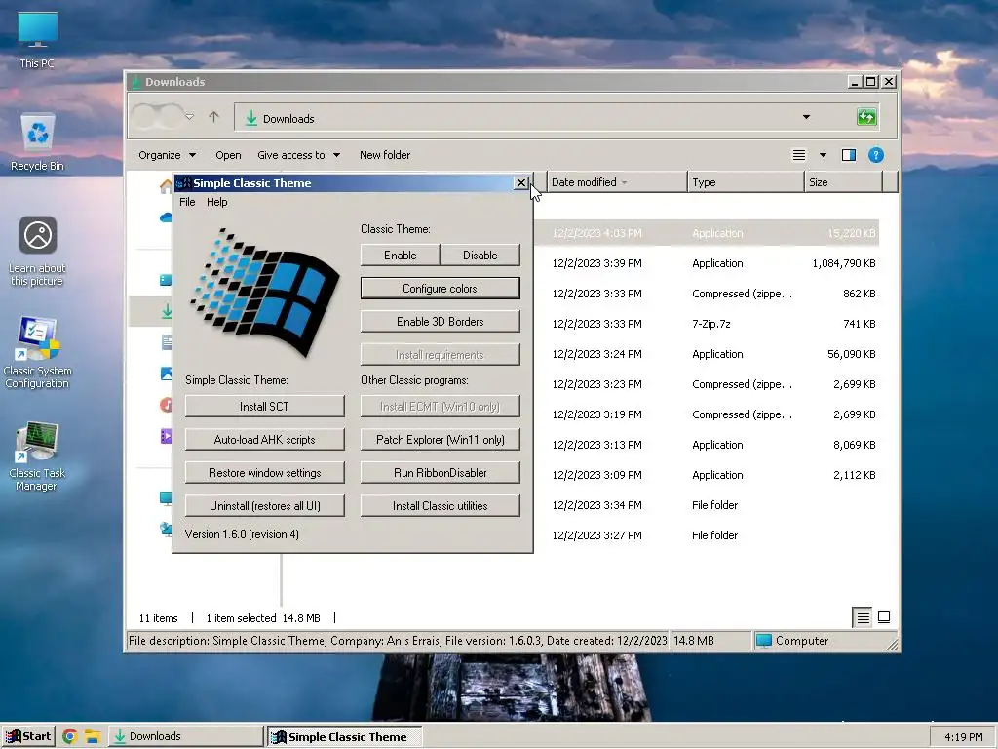The width and height of the screenshot is (998, 749).
Task: Open Configure colors
Action: (440, 289)
